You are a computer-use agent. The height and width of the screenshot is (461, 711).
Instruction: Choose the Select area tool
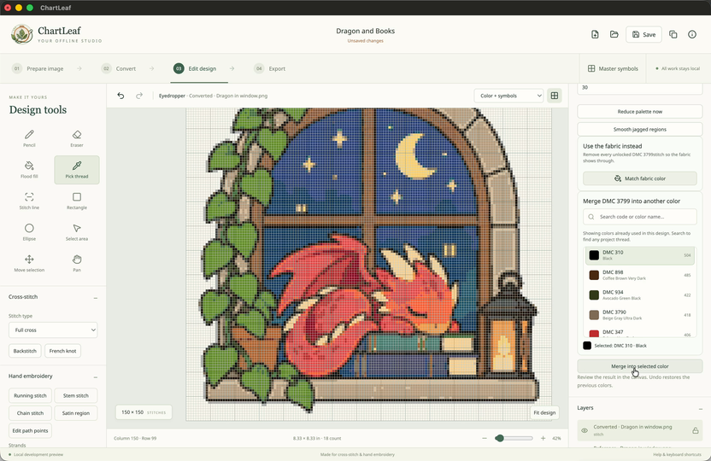(77, 232)
